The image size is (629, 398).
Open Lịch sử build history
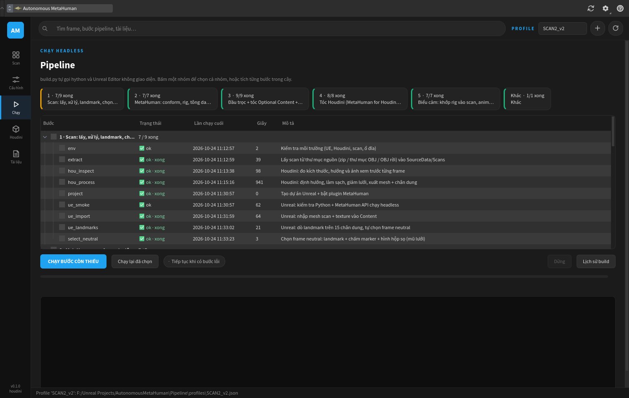point(596,261)
